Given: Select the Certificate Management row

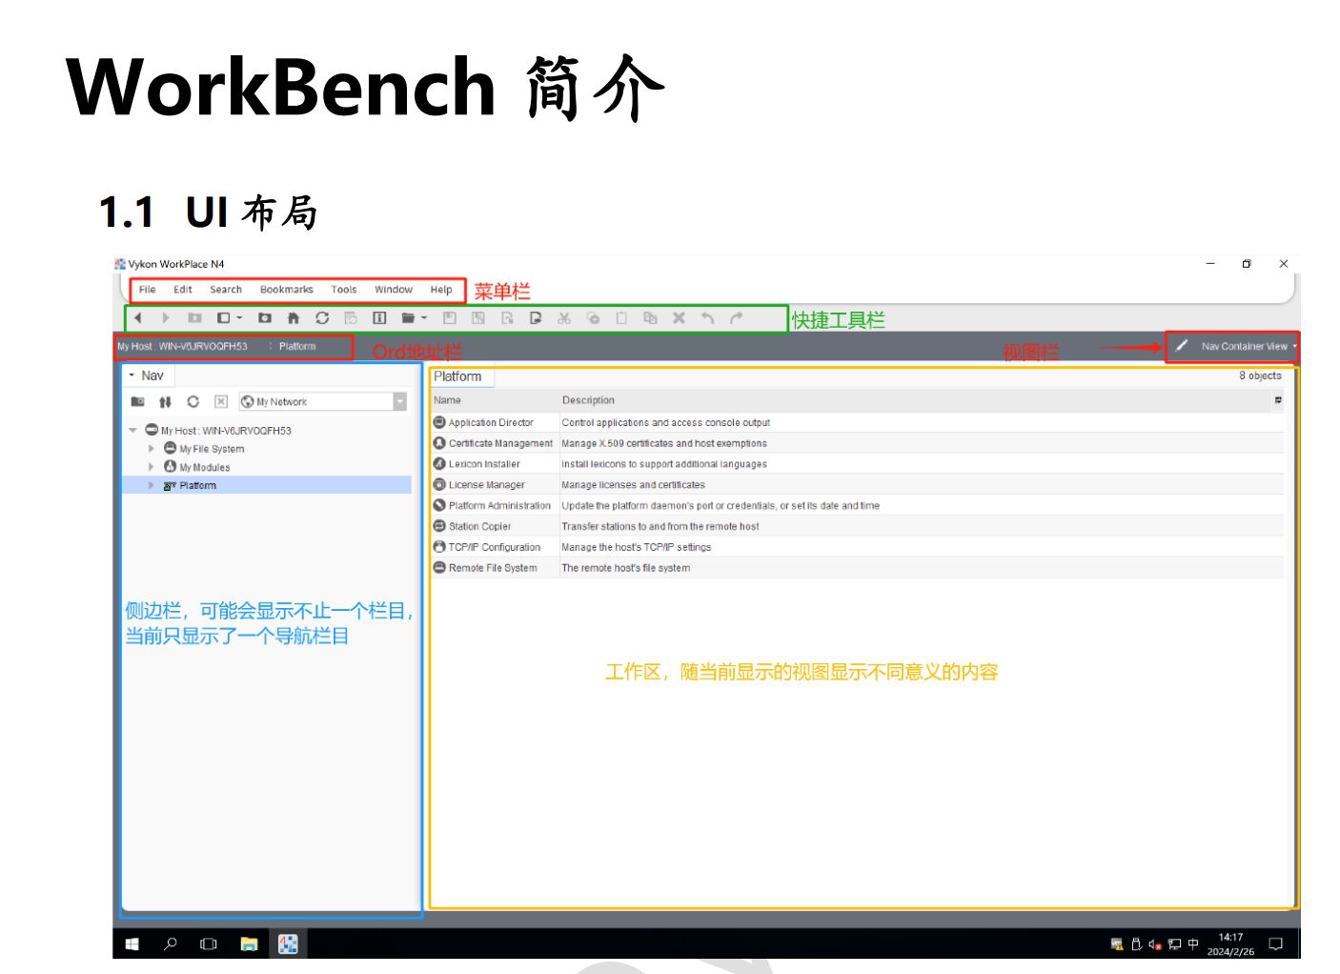Looking at the screenshot, I should click(858, 443).
